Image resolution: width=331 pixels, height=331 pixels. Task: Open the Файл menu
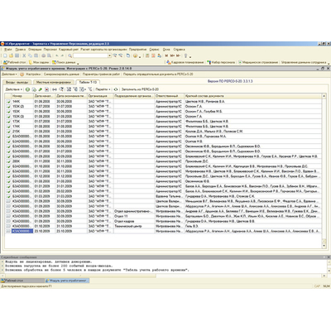pyautogui.click(x=8, y=50)
